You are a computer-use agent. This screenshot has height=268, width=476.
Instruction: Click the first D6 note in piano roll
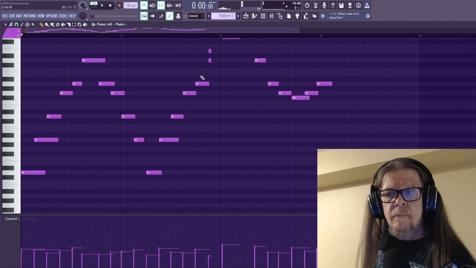click(x=93, y=60)
